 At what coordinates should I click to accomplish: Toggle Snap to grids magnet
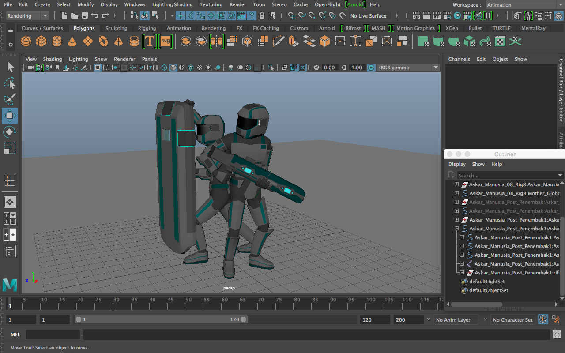tap(293, 16)
